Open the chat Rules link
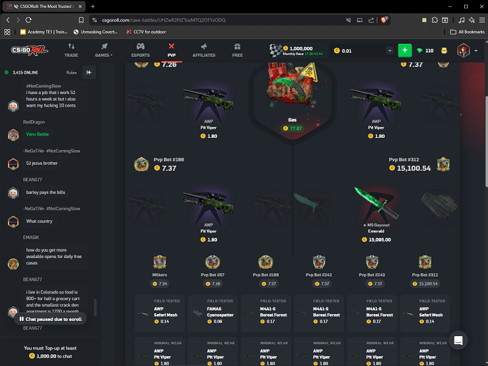Image resolution: width=488 pixels, height=366 pixels. pos(71,73)
